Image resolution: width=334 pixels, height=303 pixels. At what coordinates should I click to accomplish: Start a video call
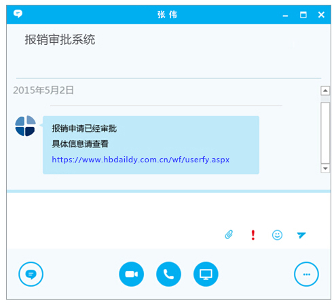coord(131,274)
